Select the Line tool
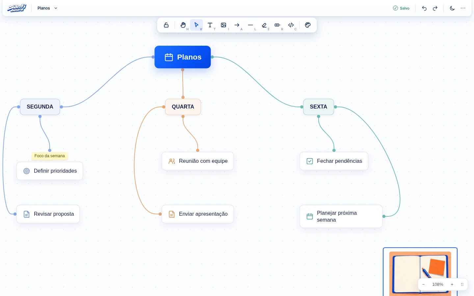Screen dimensions: 474x296 coord(250,25)
